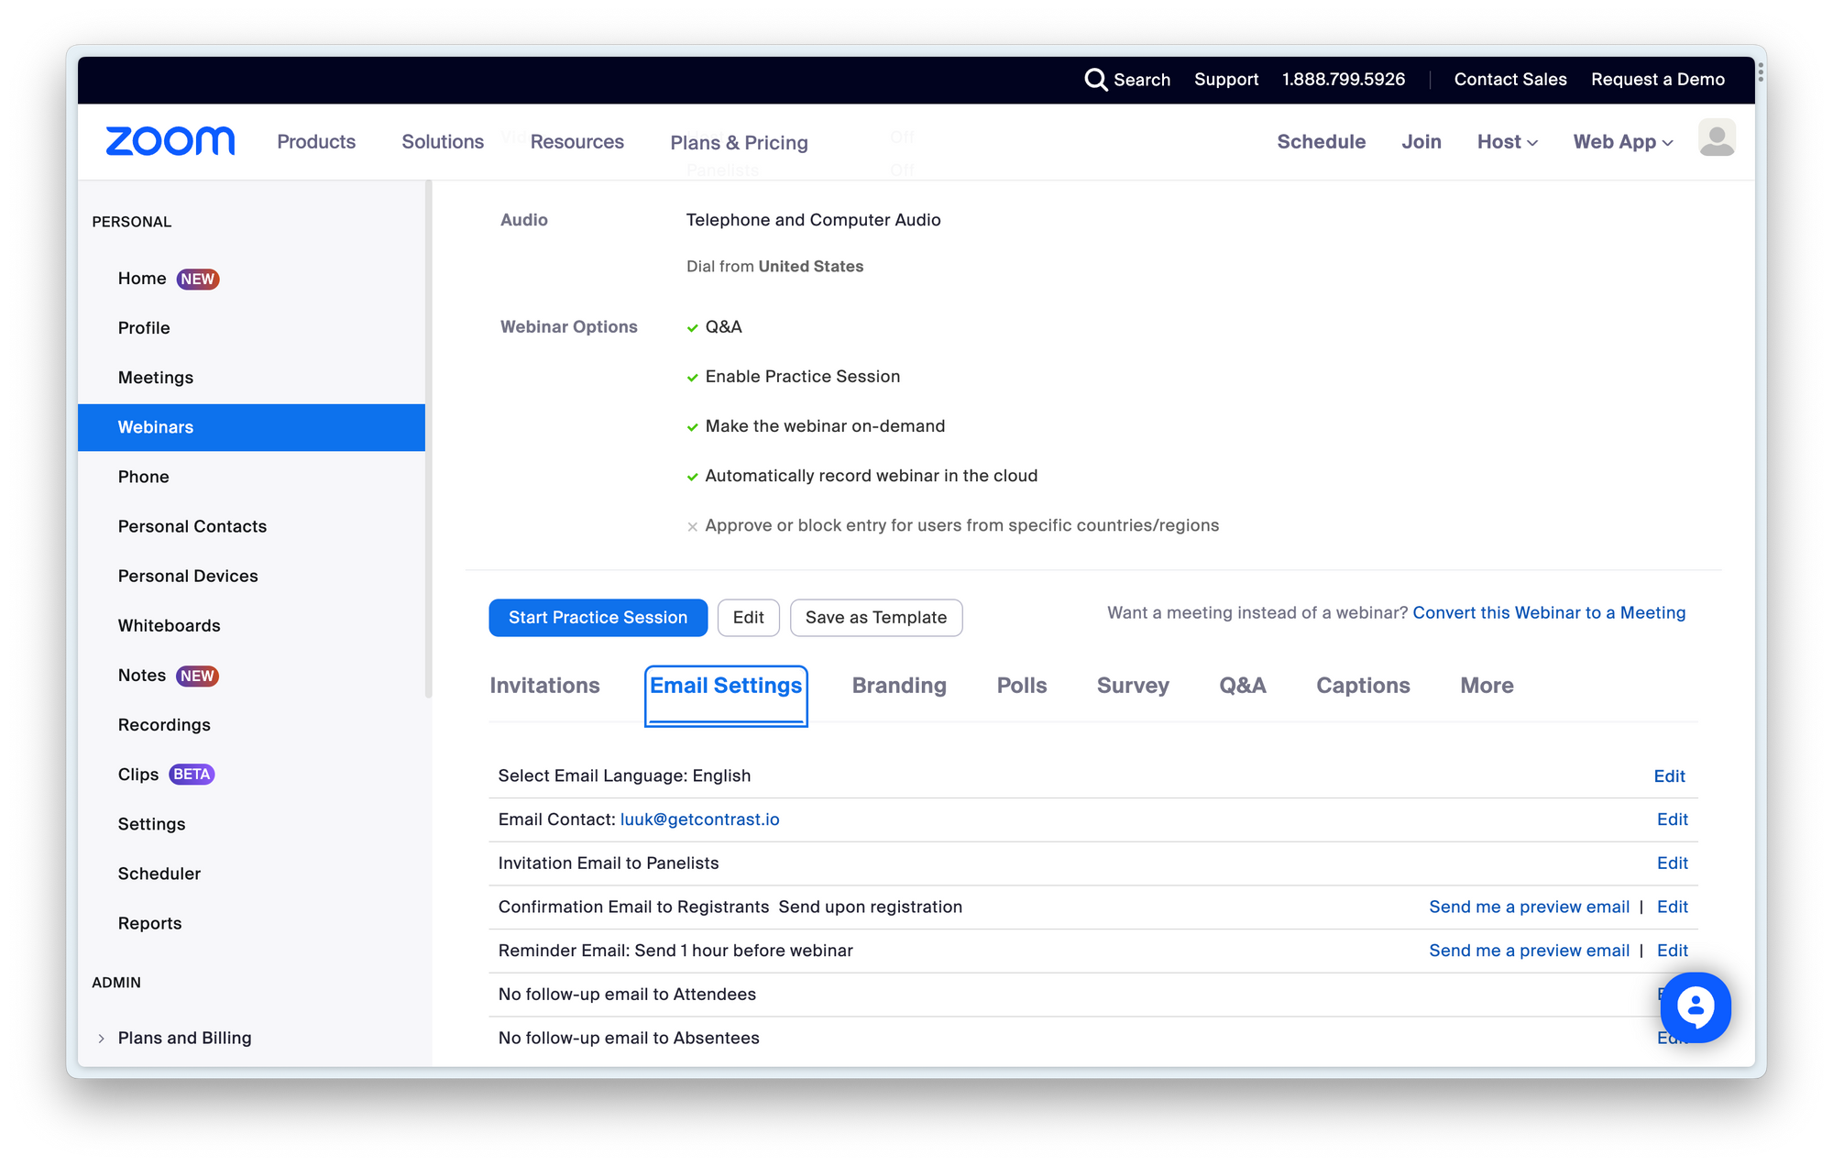Viewport: 1833px width, 1166px height.
Task: Send preview of Confirmation Email to Registrants
Action: coord(1529,907)
